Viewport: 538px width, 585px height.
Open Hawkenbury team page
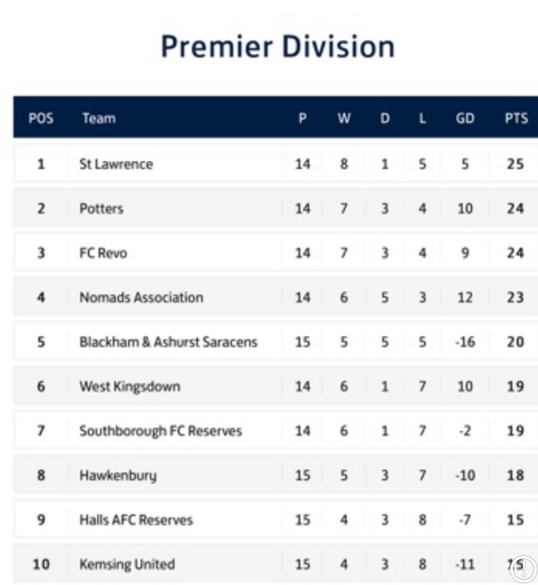tap(118, 475)
